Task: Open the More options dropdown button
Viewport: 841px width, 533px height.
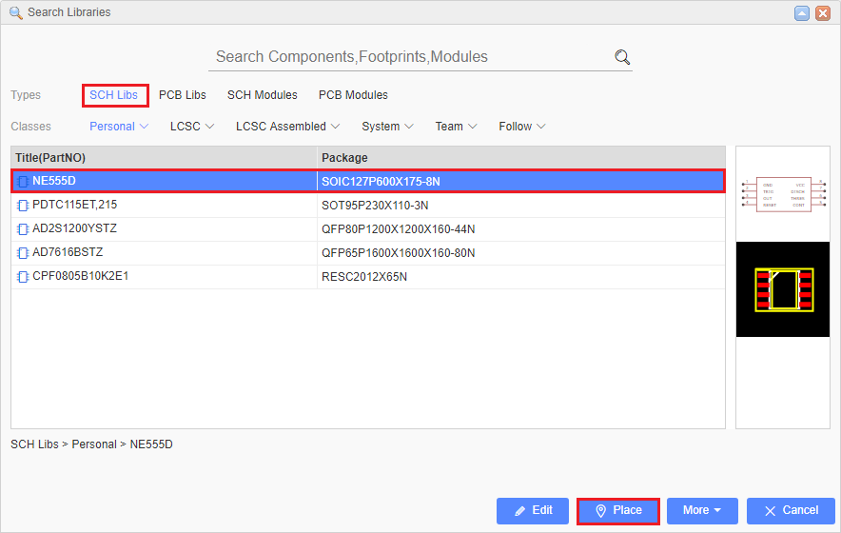Action: (702, 511)
